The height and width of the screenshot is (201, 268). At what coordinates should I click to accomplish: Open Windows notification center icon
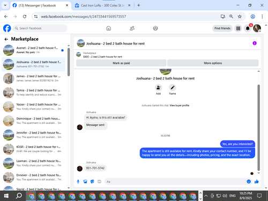coord(259,196)
